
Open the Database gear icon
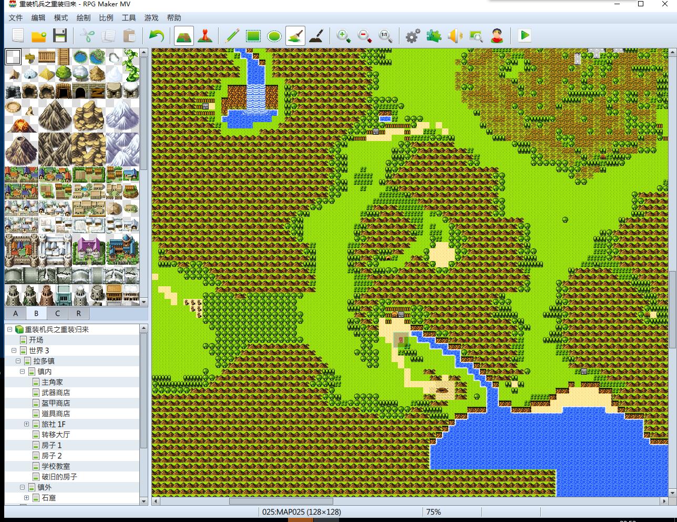(x=413, y=36)
